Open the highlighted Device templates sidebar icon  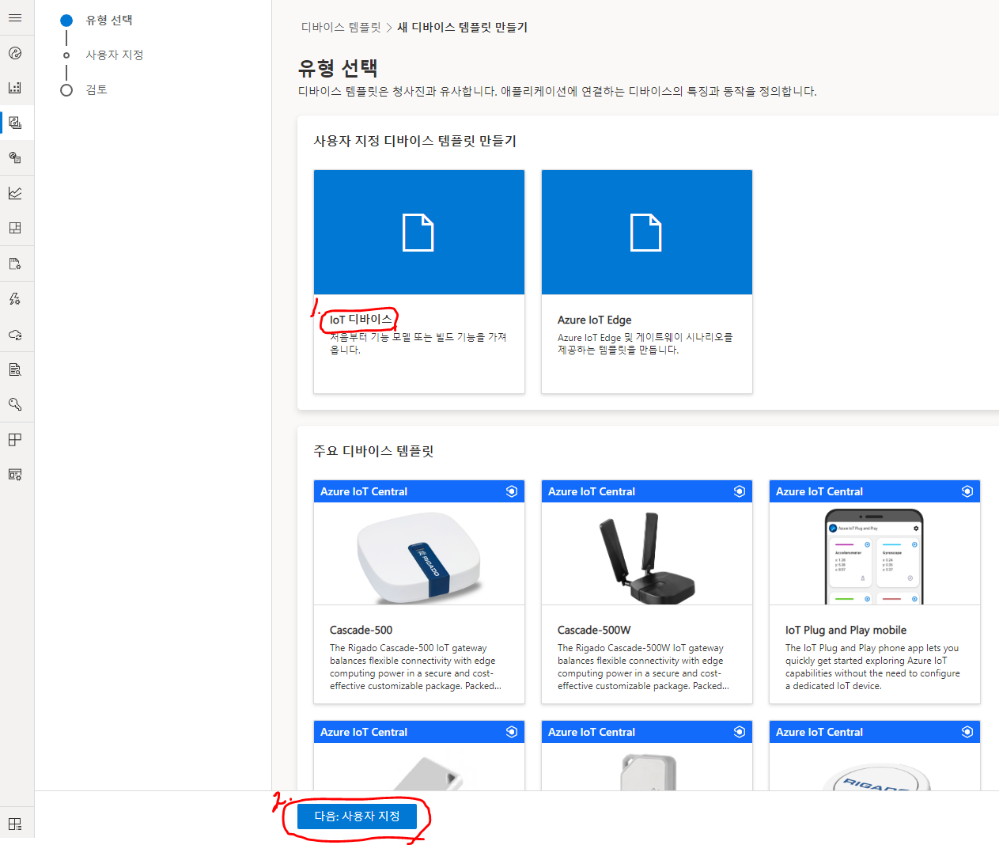(x=15, y=123)
